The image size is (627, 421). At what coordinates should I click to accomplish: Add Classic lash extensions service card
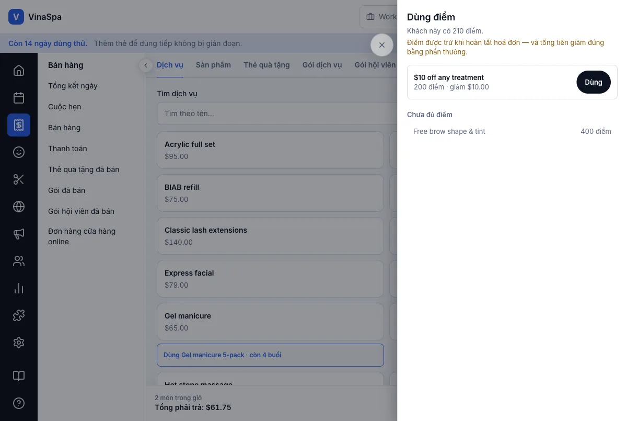pos(270,236)
